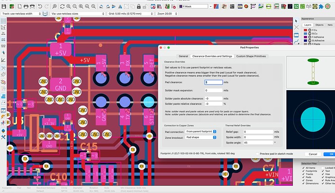Switch to the General tab
The width and height of the screenshot is (335, 193).
click(184, 56)
